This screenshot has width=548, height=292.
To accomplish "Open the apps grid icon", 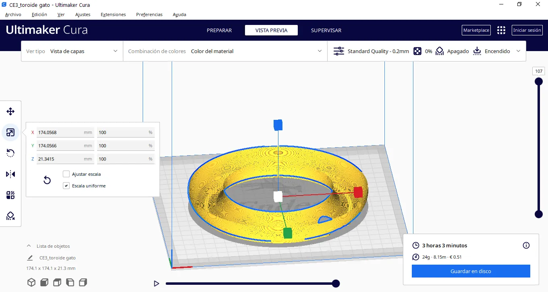I will (501, 30).
